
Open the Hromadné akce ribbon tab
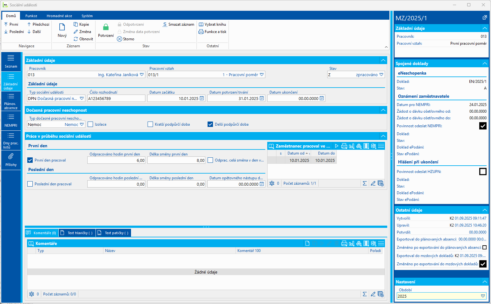coord(59,16)
